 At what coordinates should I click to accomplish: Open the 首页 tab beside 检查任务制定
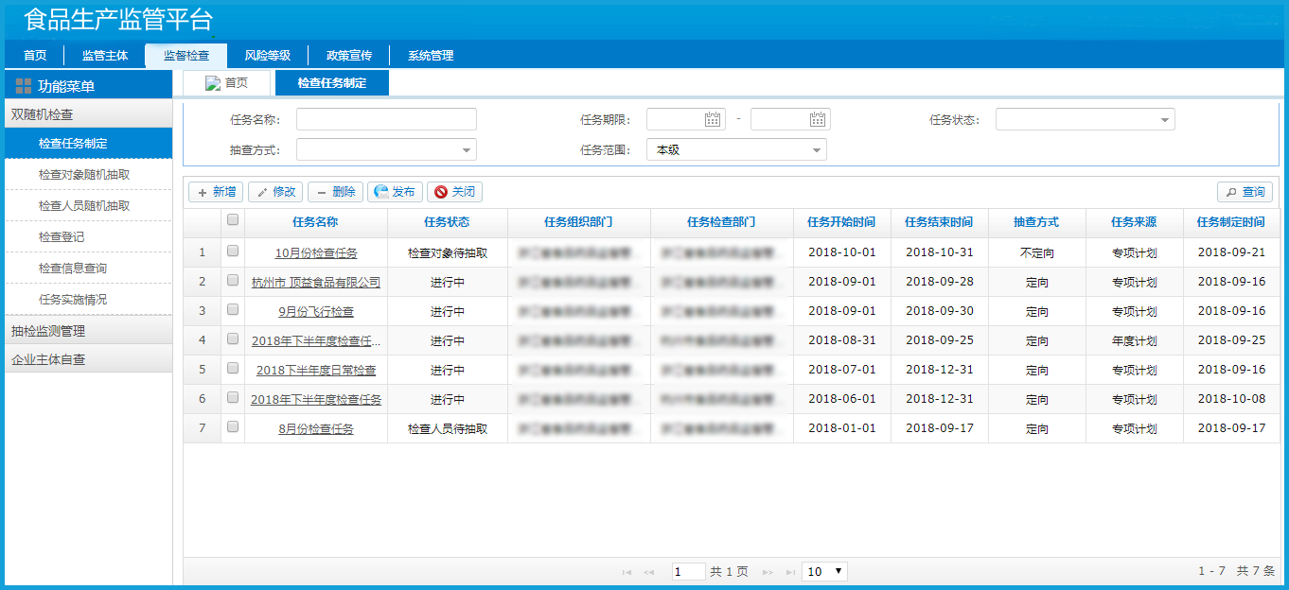226,83
